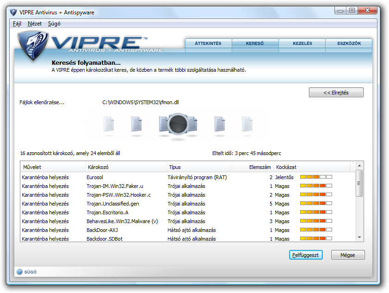Maximize the VIPRE window

tap(352, 11)
